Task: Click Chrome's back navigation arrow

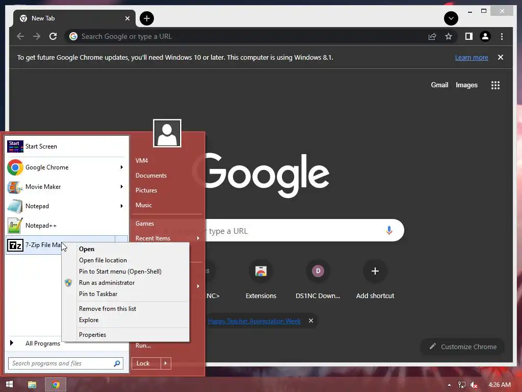Action: 20,36
